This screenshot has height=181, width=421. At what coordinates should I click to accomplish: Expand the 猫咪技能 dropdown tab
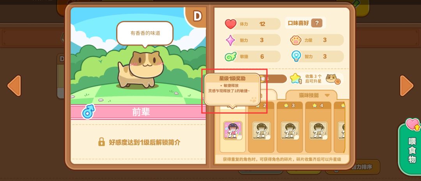(x=311, y=95)
